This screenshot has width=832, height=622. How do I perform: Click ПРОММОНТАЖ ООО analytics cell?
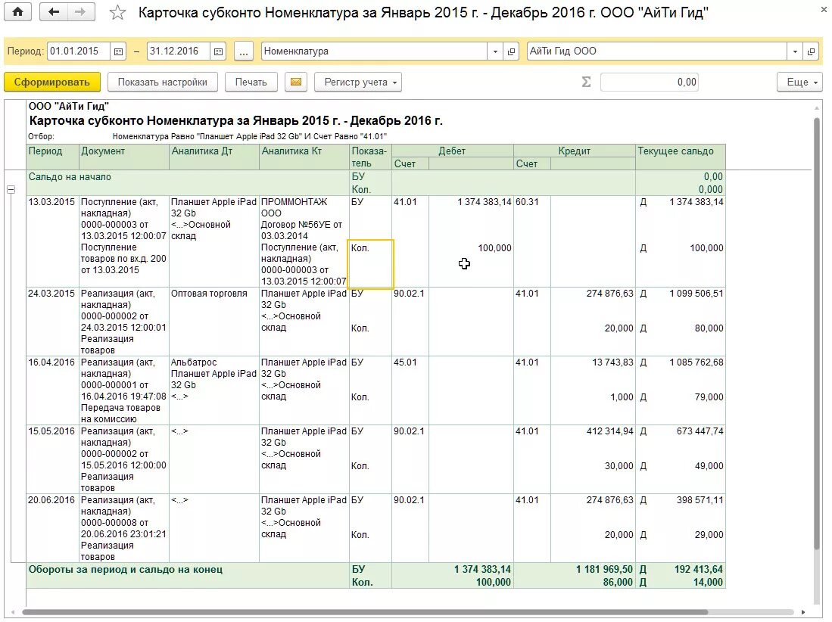pos(294,207)
